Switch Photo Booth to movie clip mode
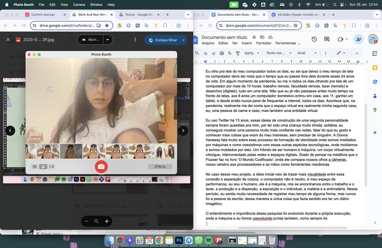The image size is (382, 248). pyautogui.click(x=52, y=167)
